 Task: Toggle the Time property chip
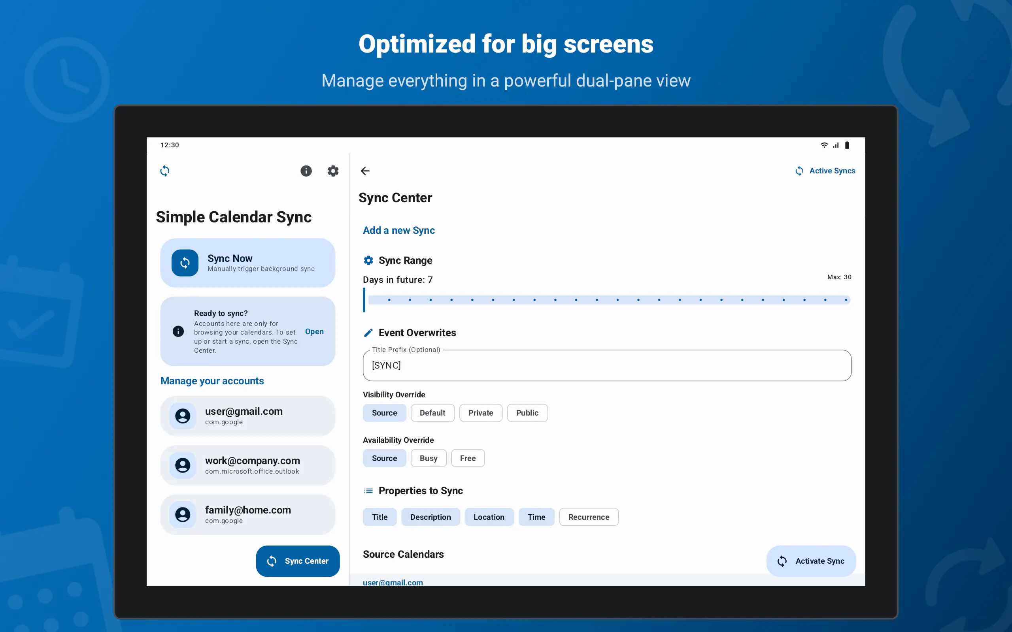tap(536, 517)
